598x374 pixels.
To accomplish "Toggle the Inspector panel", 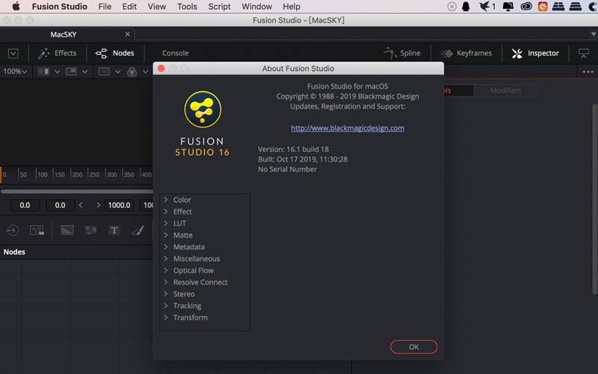I will pyautogui.click(x=535, y=53).
